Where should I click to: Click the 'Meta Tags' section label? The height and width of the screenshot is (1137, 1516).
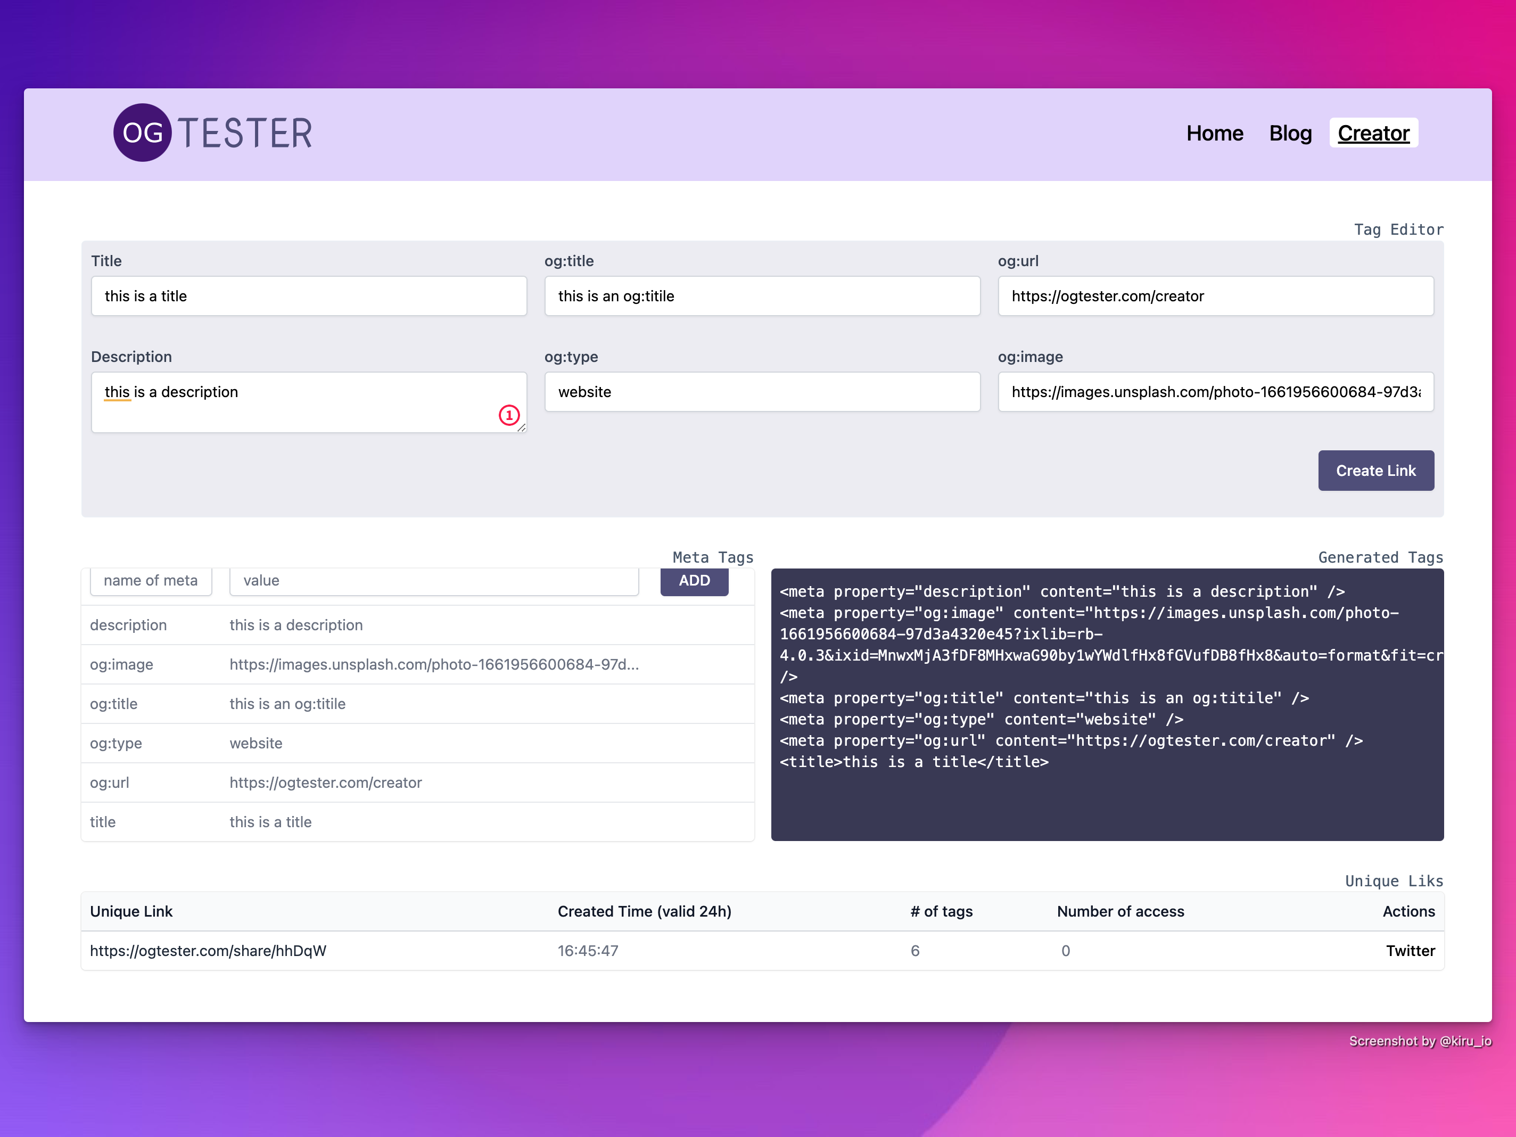coord(713,557)
